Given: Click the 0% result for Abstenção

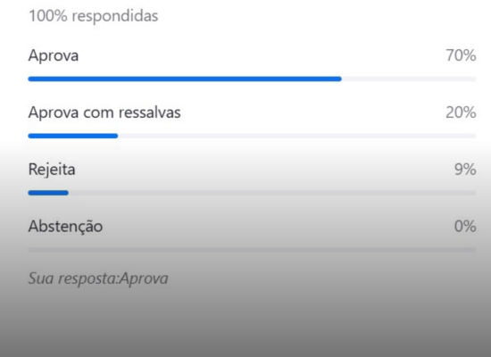Looking at the screenshot, I should (465, 226).
